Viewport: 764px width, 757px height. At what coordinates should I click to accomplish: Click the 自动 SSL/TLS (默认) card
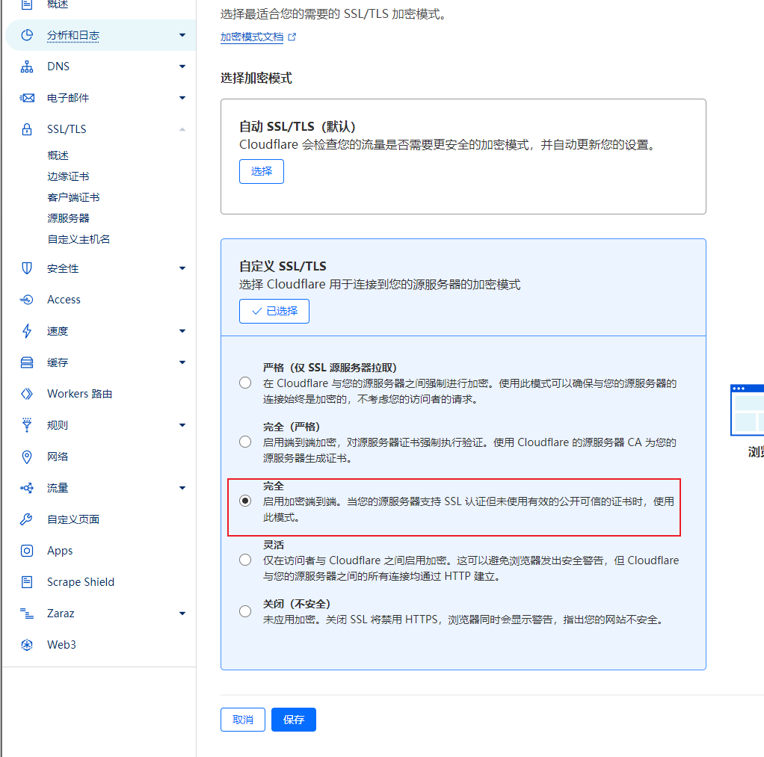pos(463,156)
